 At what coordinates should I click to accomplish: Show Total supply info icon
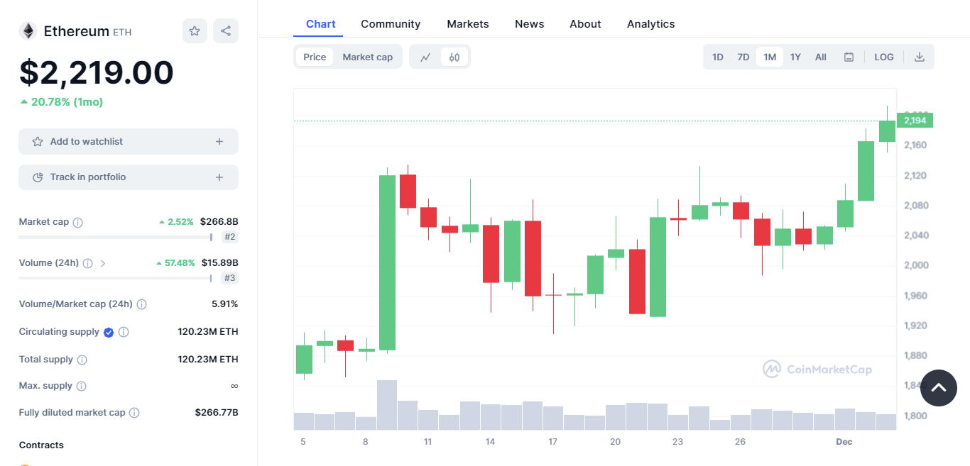[82, 360]
